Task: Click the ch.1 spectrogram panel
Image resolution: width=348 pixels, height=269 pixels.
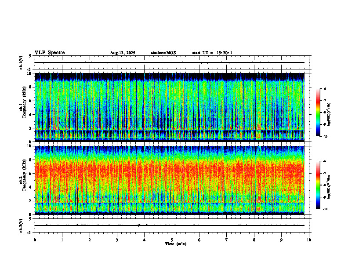Action: point(170,107)
